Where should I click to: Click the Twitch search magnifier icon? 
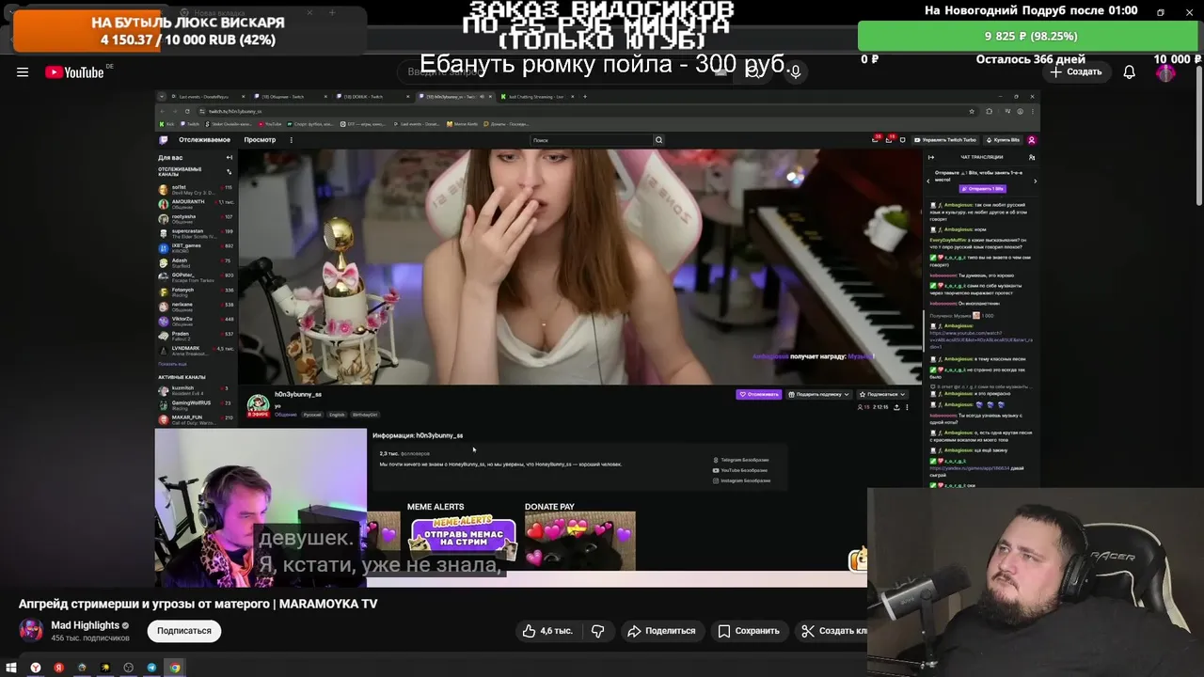coord(658,140)
